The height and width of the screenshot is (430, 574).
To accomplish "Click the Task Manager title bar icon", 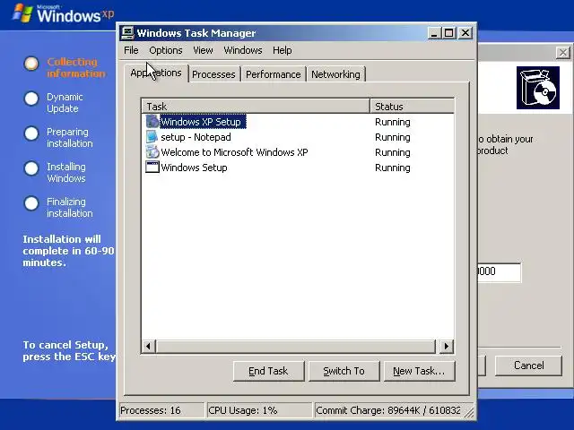I will click(127, 33).
